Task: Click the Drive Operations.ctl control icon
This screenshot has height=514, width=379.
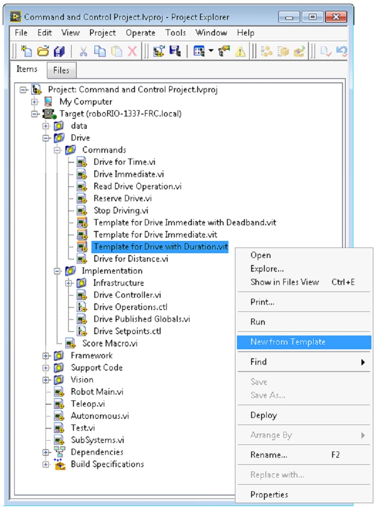Action: [x=82, y=307]
